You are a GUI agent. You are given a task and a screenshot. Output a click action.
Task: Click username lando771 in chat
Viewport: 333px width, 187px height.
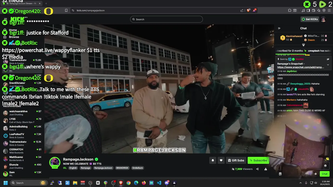point(291,95)
